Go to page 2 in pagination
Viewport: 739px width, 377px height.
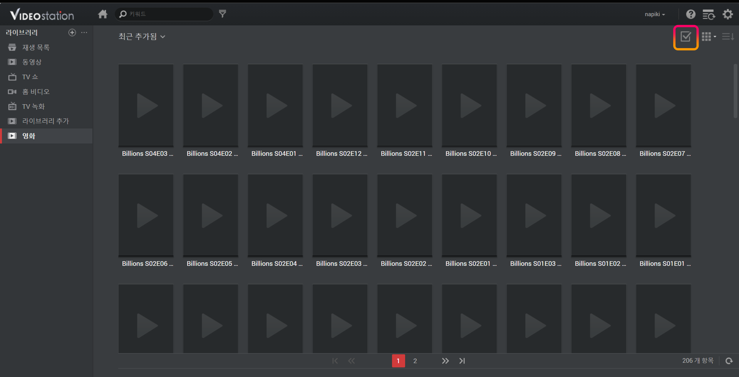415,361
